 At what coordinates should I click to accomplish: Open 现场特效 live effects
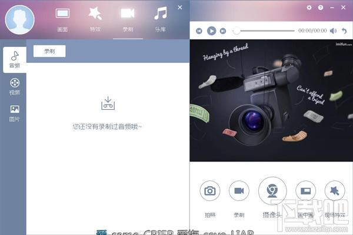tap(335, 191)
